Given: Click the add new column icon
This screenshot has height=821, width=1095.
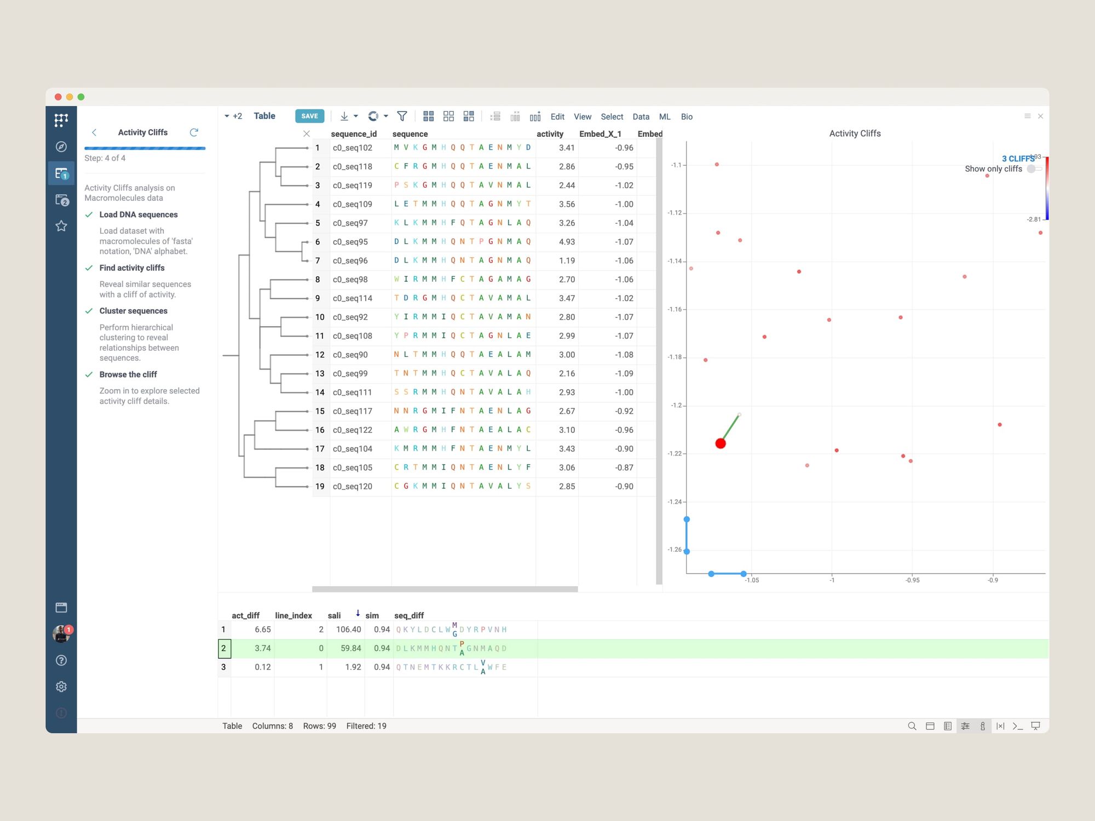Looking at the screenshot, I should [x=535, y=116].
